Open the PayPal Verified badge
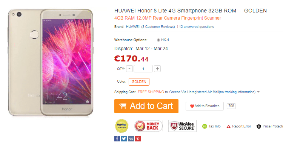This screenshot has height=158, width=283. click(122, 126)
